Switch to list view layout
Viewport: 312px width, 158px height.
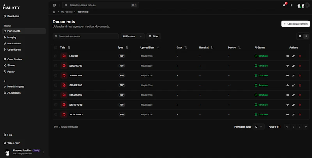(306, 36)
